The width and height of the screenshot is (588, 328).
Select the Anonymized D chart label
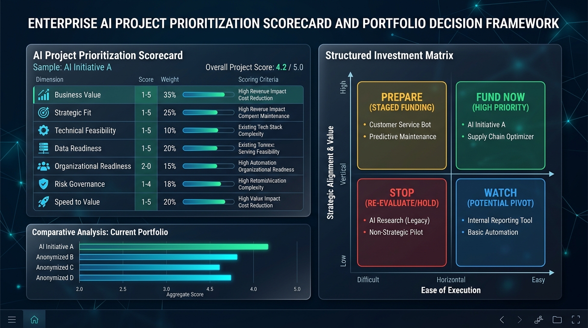point(55,278)
